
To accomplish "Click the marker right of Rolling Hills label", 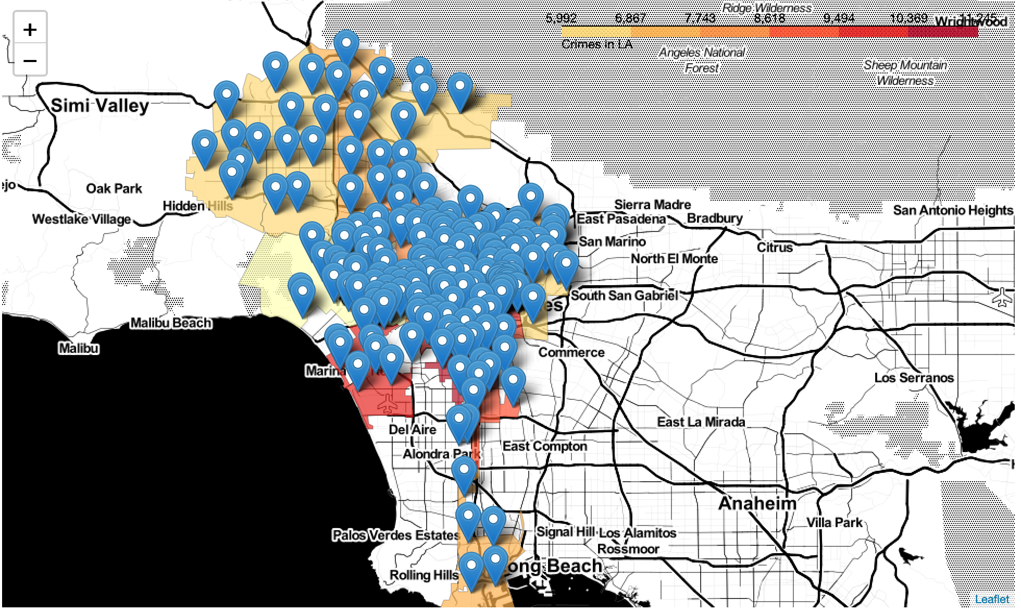I will coord(471,569).
